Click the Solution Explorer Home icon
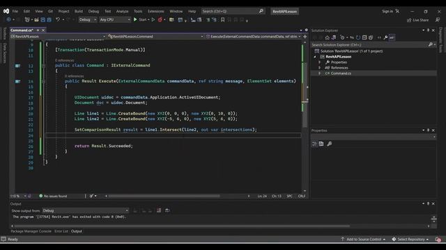Screen dimensions: 446x250 tap(327, 37)
